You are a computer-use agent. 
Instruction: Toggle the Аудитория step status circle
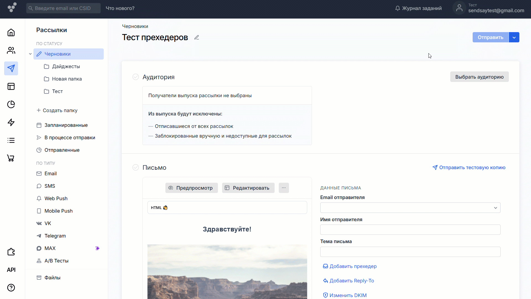pos(136,77)
